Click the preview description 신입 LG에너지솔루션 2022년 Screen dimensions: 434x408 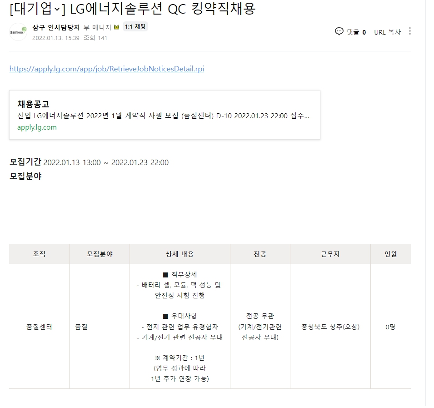coord(163,116)
